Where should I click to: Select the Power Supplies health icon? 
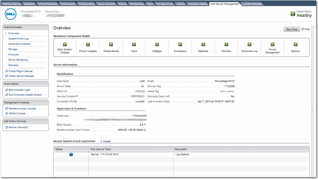pyautogui.click(x=88, y=45)
